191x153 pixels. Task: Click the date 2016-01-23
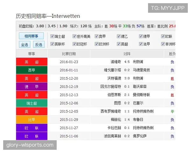click(x=69, y=62)
